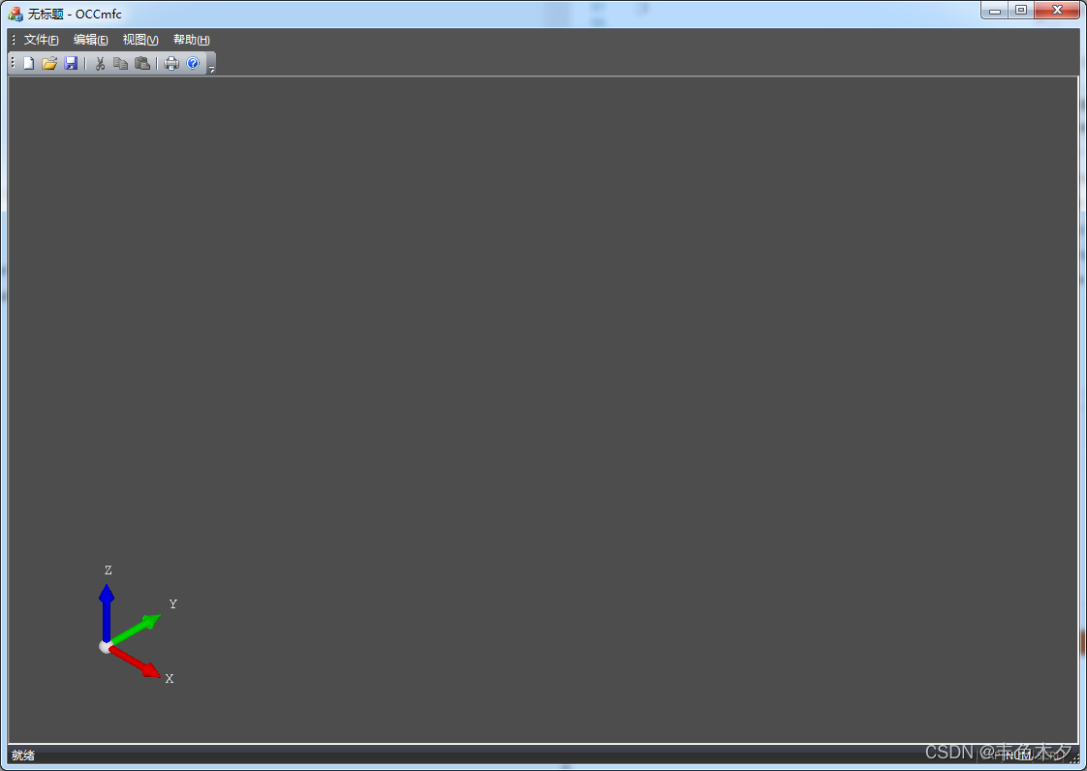Screen dimensions: 1087x771
Task: Click the 就绪 status bar text
Action: (x=23, y=756)
